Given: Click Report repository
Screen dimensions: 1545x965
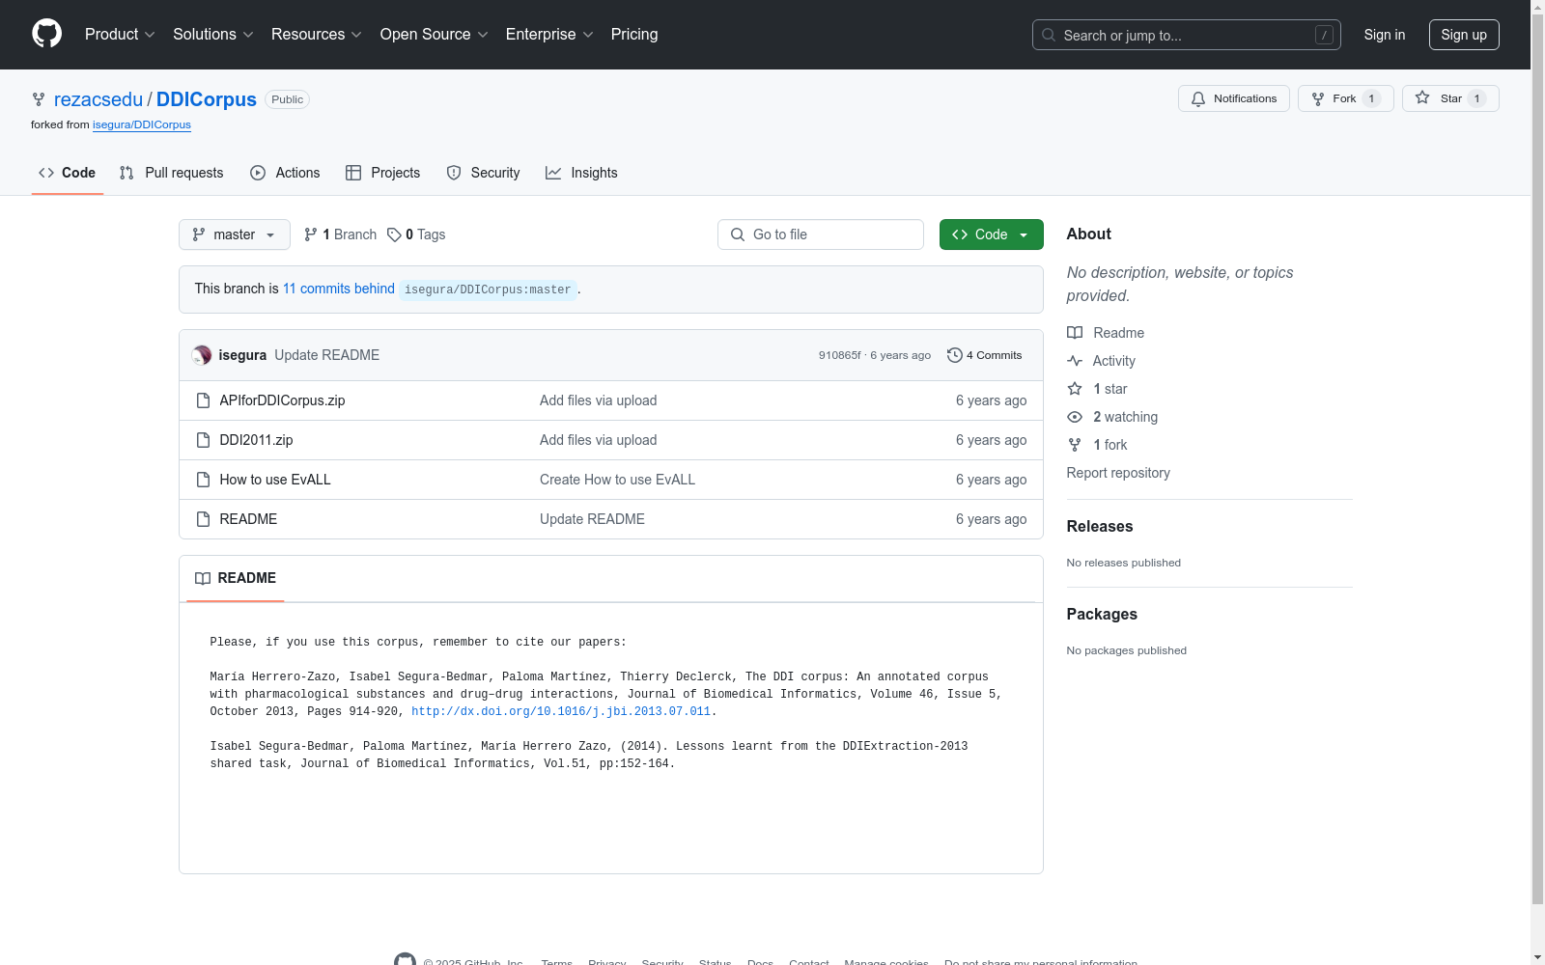Looking at the screenshot, I should point(1118,473).
